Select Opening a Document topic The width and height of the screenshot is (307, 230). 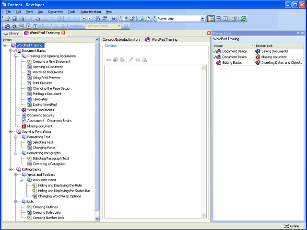click(x=47, y=67)
